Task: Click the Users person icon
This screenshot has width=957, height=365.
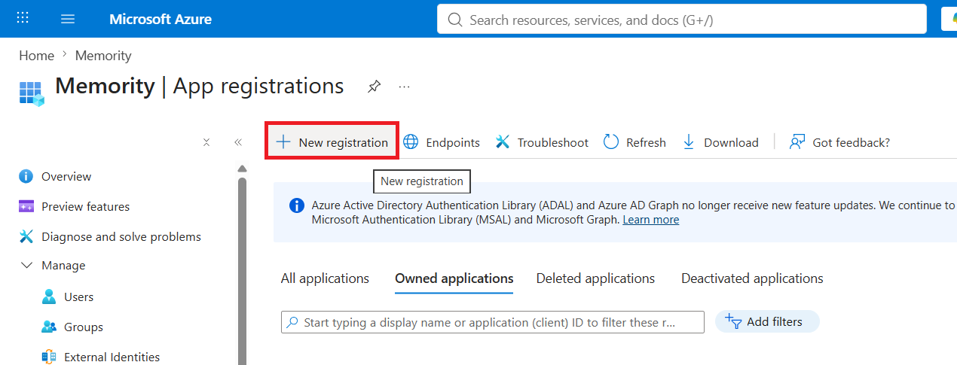Action: click(49, 297)
